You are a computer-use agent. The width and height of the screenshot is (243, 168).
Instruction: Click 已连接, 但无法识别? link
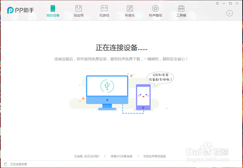pos(87,156)
